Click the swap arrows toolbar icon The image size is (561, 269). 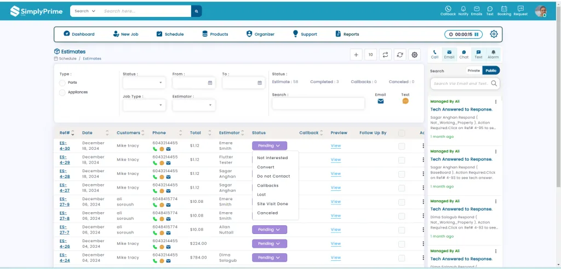385,55
